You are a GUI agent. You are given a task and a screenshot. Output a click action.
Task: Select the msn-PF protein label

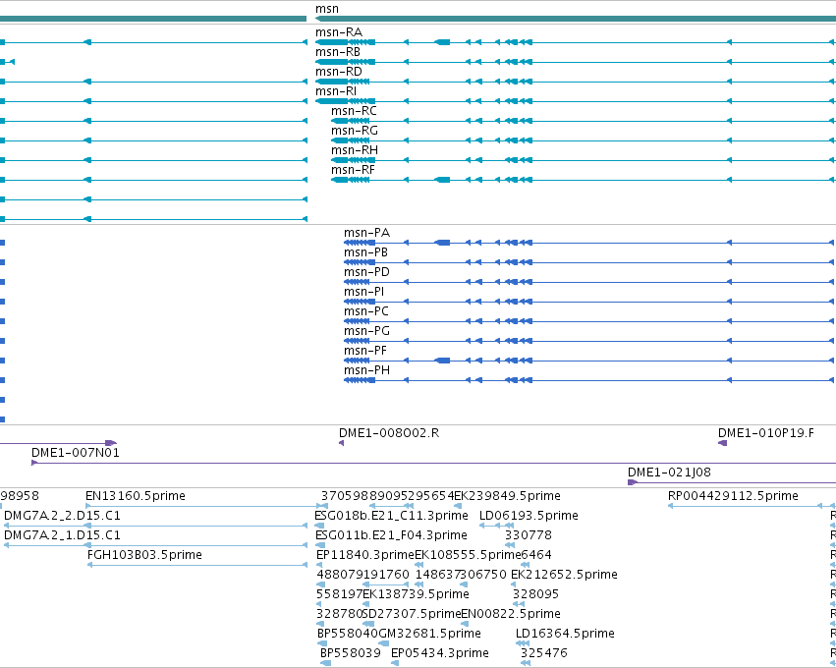click(364, 351)
